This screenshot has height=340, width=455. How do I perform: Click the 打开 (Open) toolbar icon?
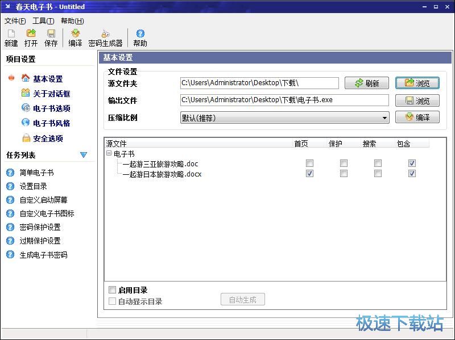click(31, 38)
